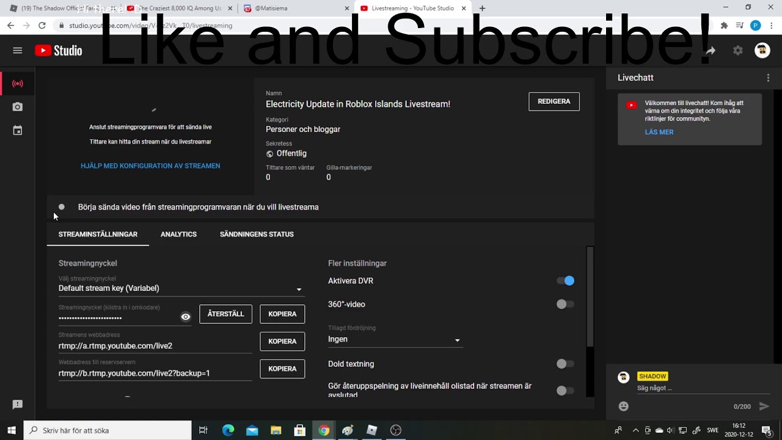The image size is (782, 440).
Task: Expand the Default stream key dropdown
Action: point(181,288)
